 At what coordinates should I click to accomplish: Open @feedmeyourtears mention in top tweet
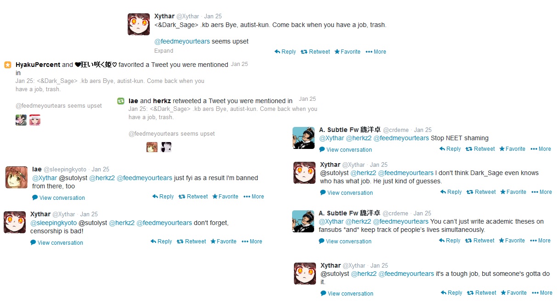click(x=182, y=41)
